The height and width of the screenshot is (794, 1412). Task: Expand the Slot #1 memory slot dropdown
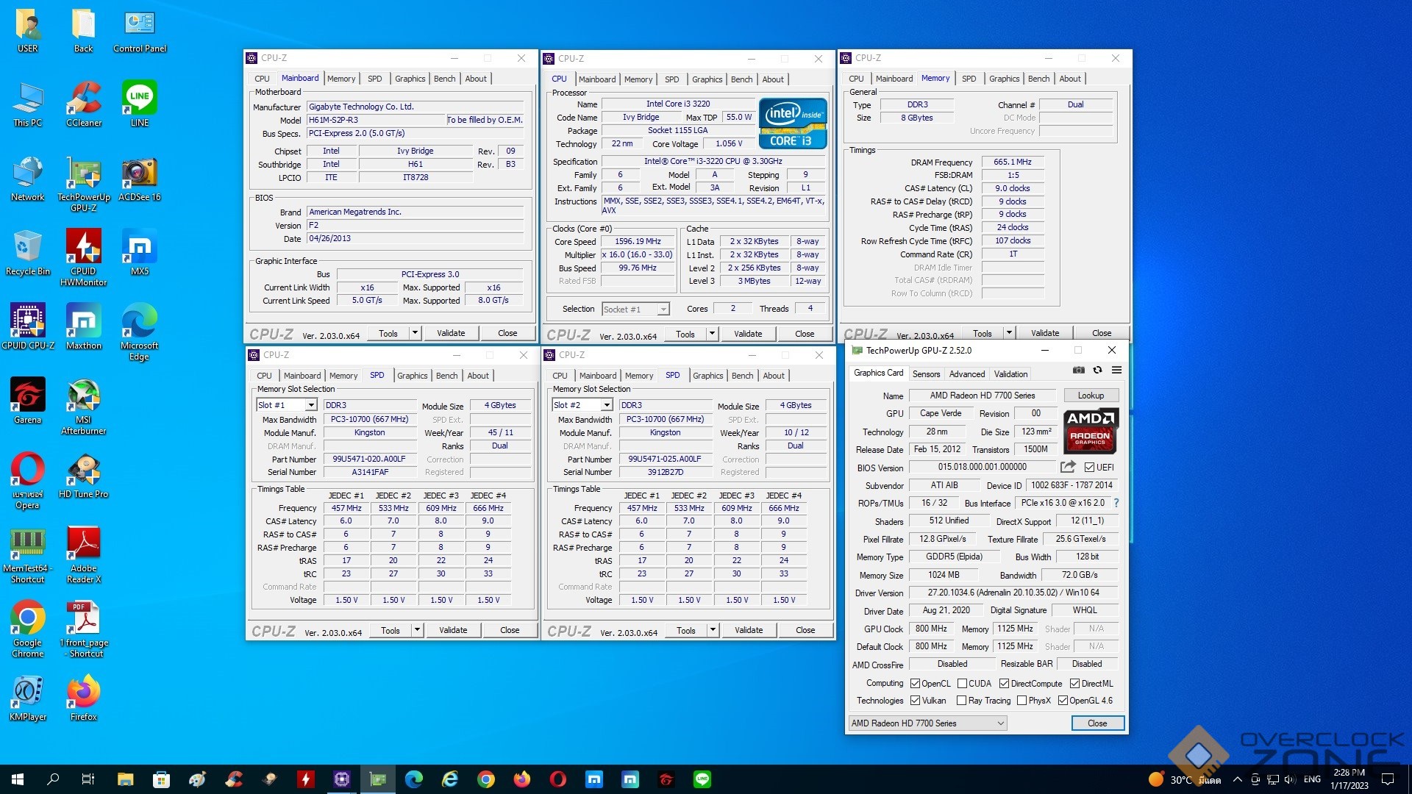311,405
